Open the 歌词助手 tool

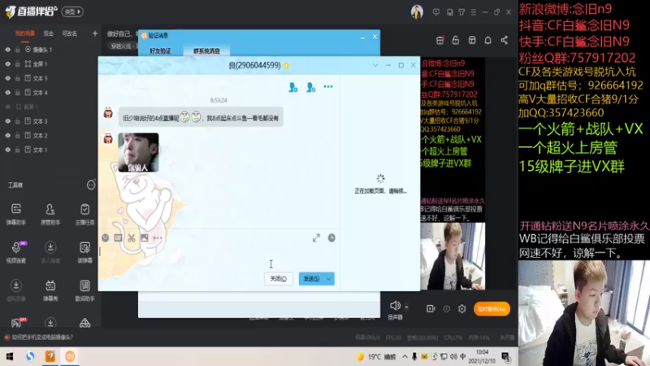coord(85,290)
